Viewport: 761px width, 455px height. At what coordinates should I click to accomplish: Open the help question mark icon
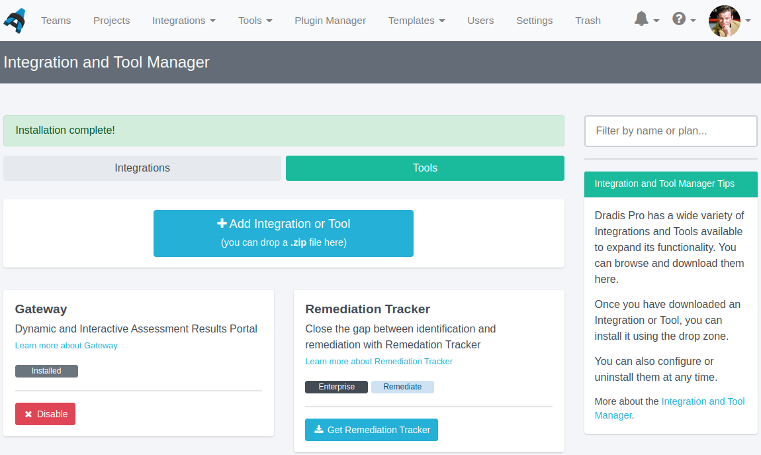coord(678,19)
